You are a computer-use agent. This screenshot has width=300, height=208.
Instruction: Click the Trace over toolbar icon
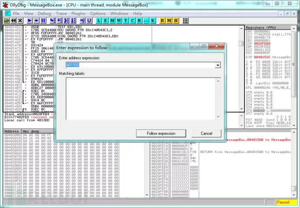pyautogui.click(x=73, y=20)
